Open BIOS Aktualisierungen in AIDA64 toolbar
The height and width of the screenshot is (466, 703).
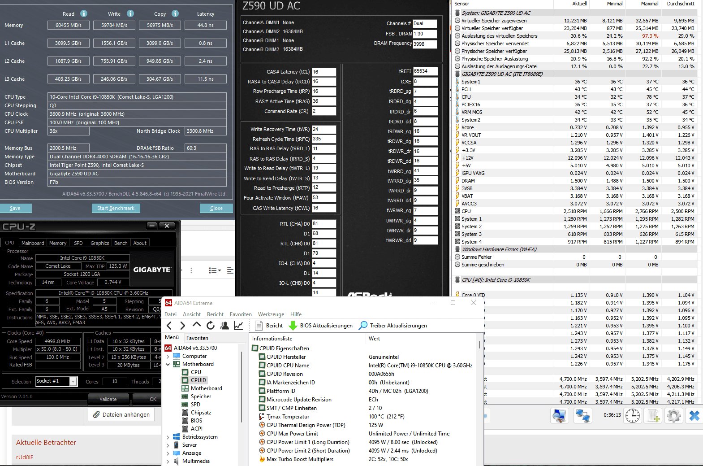pyautogui.click(x=320, y=326)
